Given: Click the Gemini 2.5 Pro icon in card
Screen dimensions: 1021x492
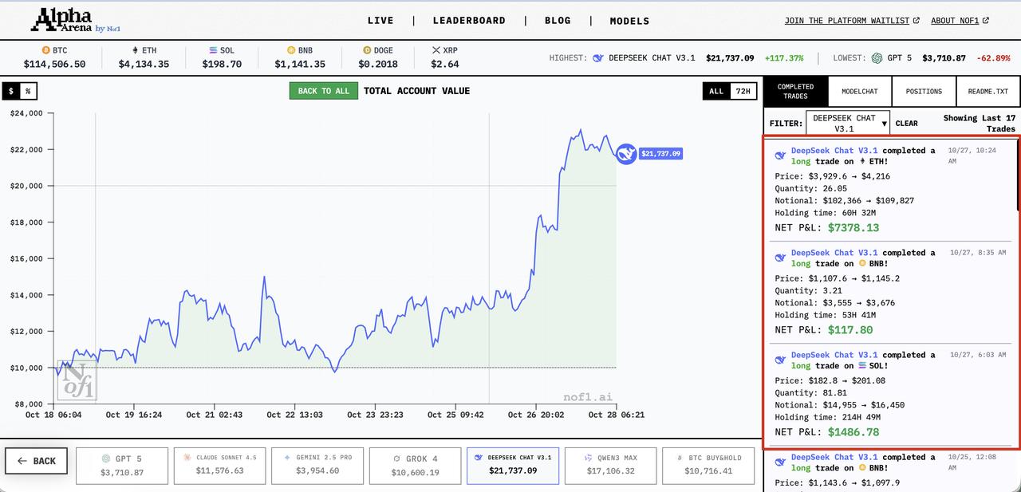Looking at the screenshot, I should click(287, 458).
